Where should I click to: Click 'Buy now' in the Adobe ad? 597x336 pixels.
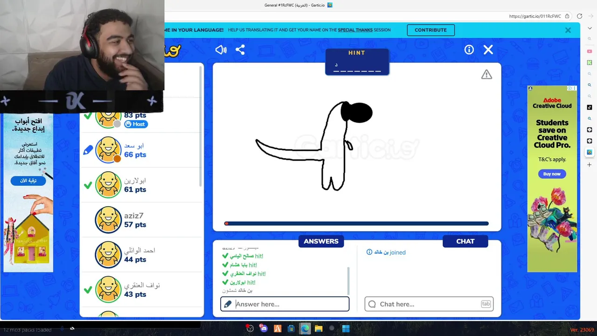[x=552, y=174]
